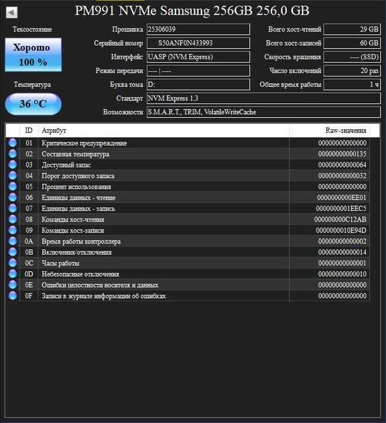This screenshot has height=423, width=386.
Task: Click the status icon for attribute 06
Action: tap(13, 198)
